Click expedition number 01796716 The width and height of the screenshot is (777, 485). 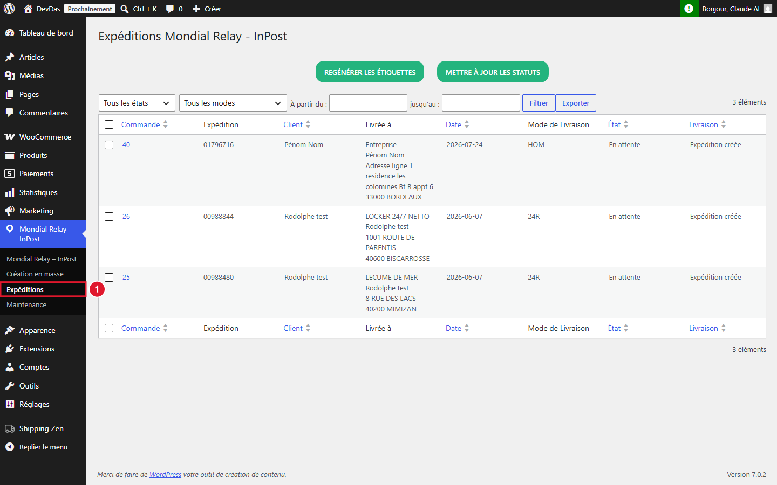[x=219, y=145]
